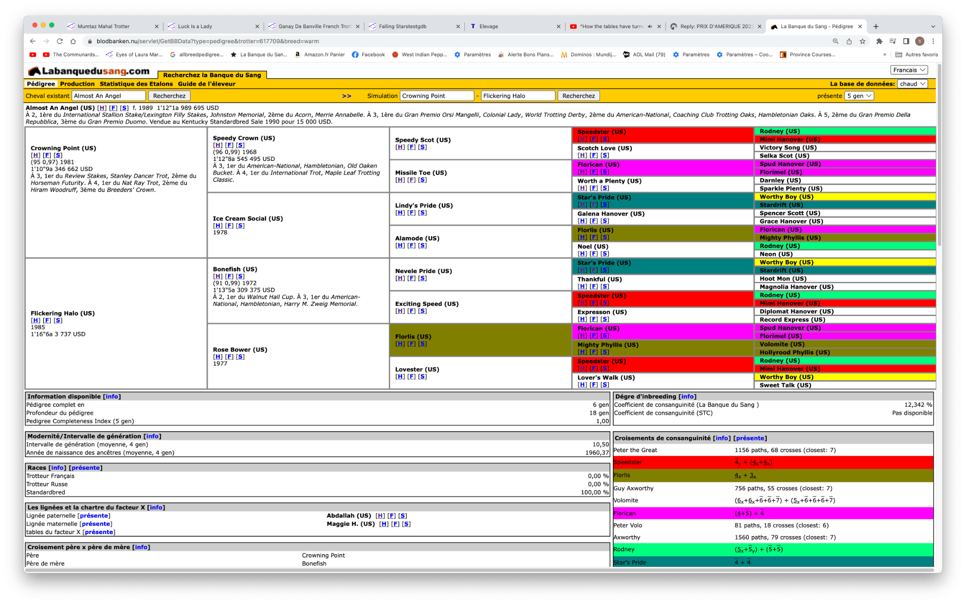Close the Elevage tab
This screenshot has width=966, height=604.
coord(558,27)
